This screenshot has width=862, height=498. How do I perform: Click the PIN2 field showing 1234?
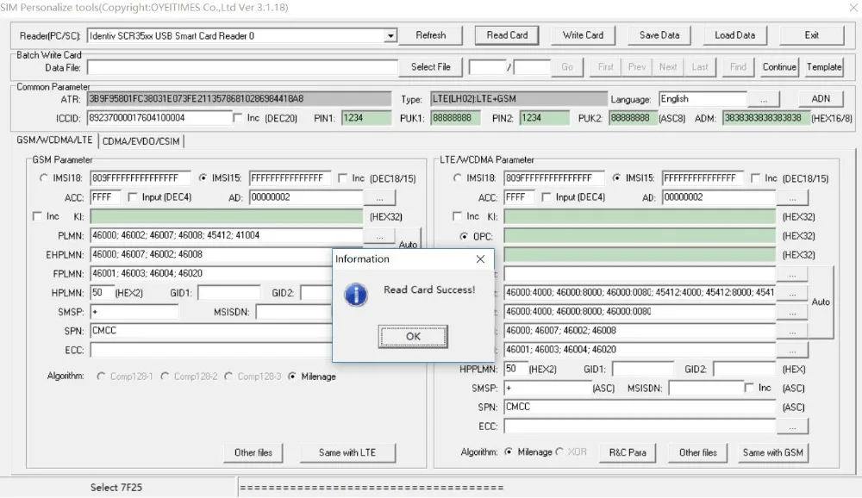544,118
